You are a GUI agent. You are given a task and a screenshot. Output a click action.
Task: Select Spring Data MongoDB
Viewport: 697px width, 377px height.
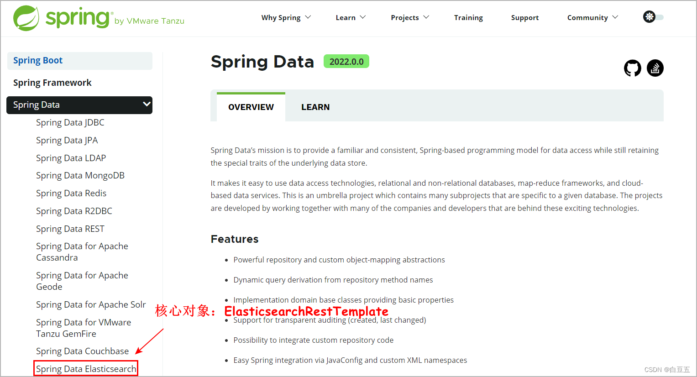(80, 175)
